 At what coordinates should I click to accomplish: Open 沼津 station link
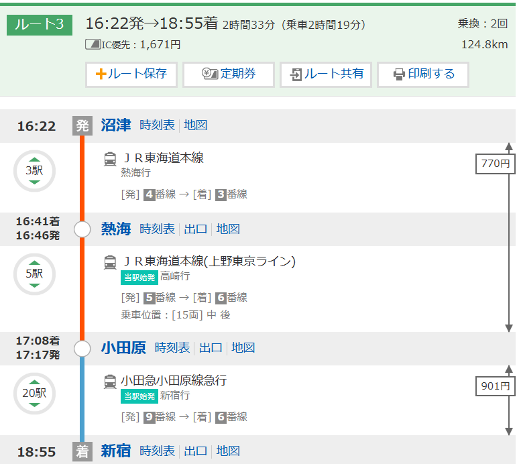coord(116,125)
